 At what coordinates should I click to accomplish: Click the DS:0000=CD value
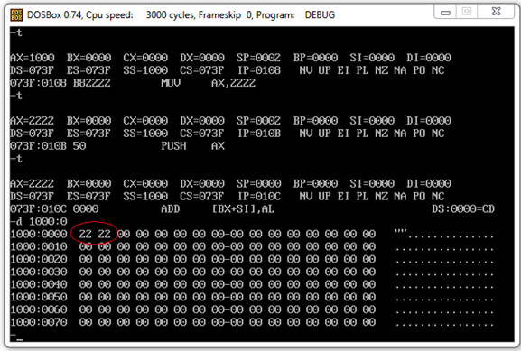tap(463, 208)
